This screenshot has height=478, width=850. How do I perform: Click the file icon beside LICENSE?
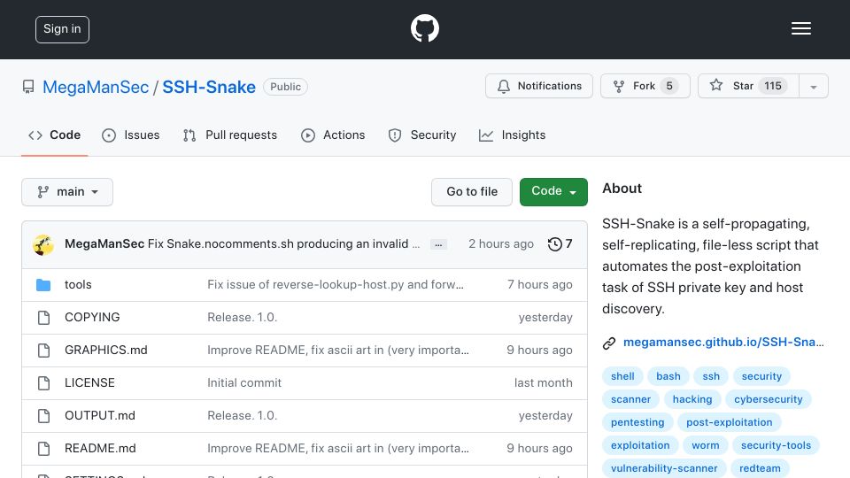pyautogui.click(x=44, y=383)
